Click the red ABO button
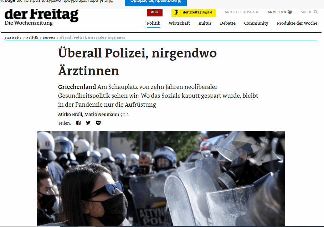The image size is (324, 227). [x=155, y=12]
